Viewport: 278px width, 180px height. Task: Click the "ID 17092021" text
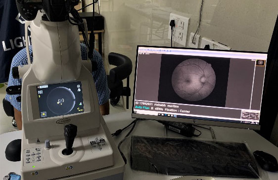click(x=144, y=104)
